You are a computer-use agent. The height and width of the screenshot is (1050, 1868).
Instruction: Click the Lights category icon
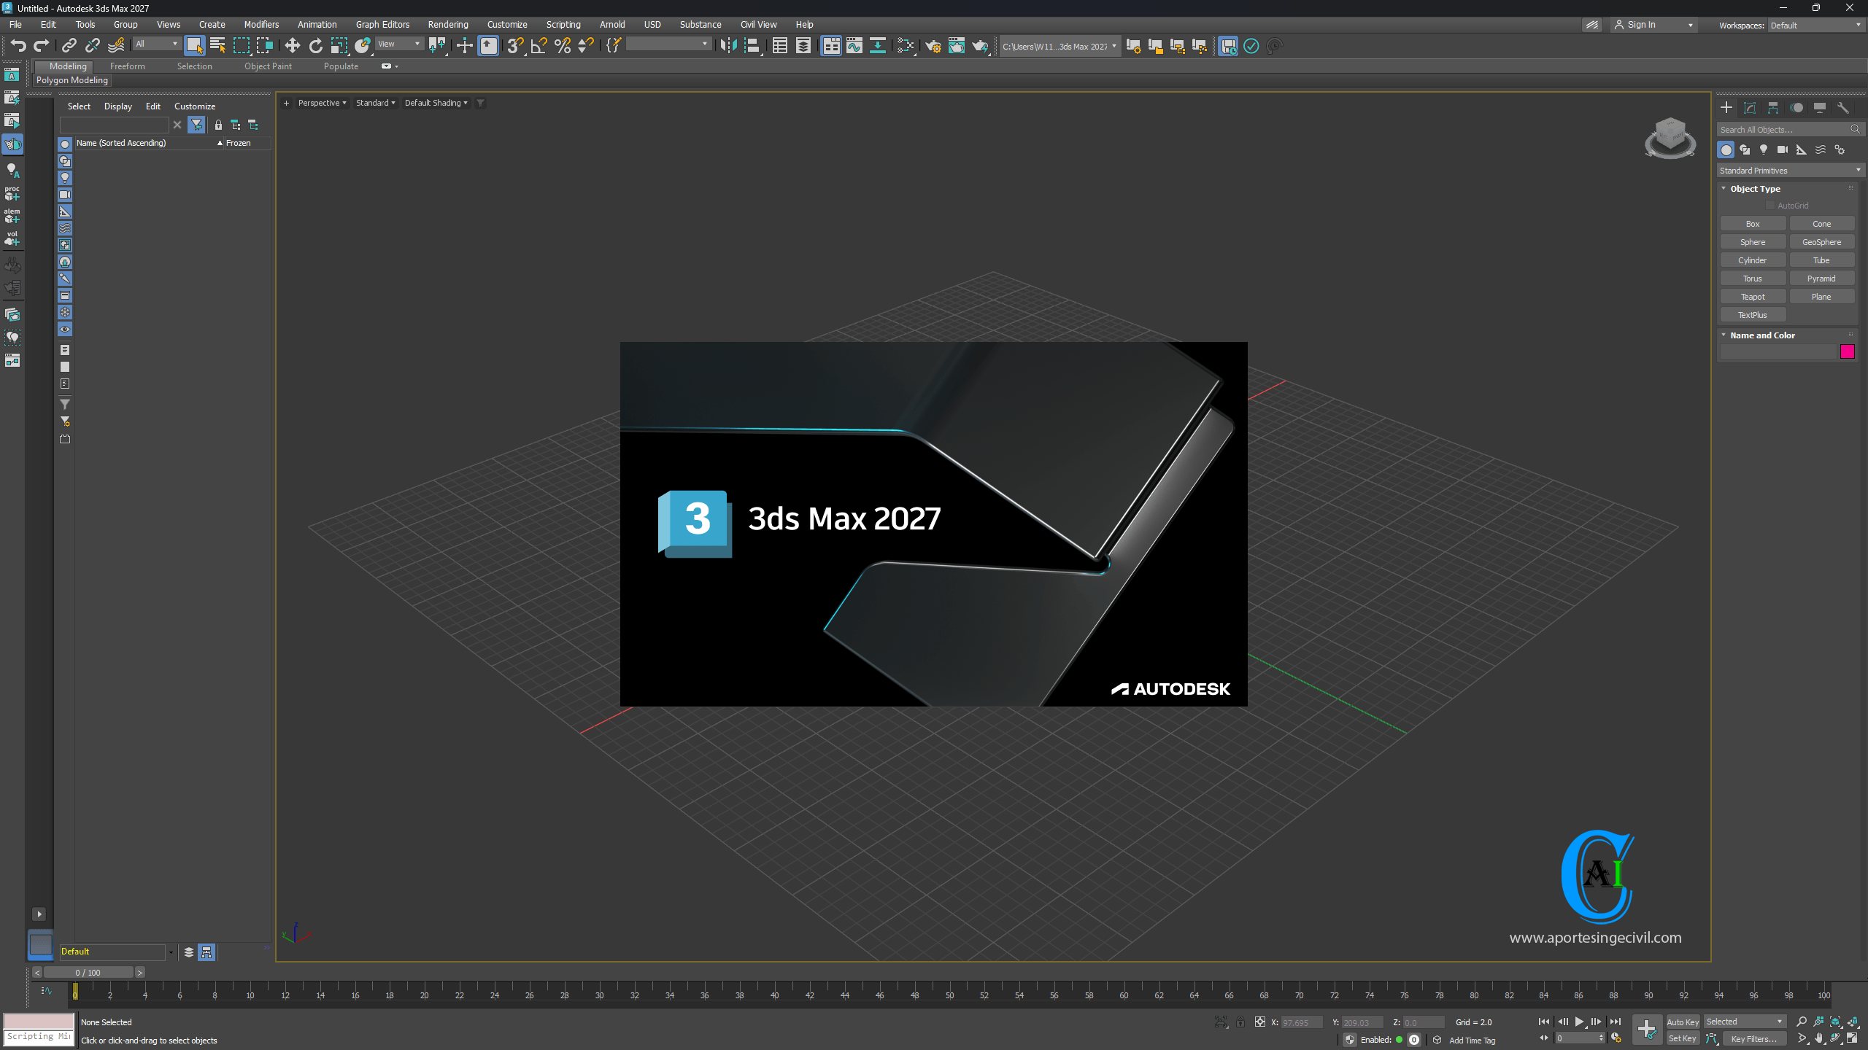[1764, 149]
